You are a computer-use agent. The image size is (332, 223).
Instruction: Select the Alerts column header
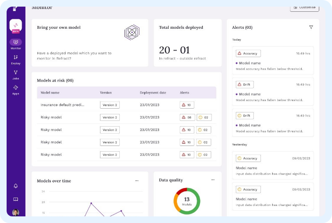click(184, 93)
